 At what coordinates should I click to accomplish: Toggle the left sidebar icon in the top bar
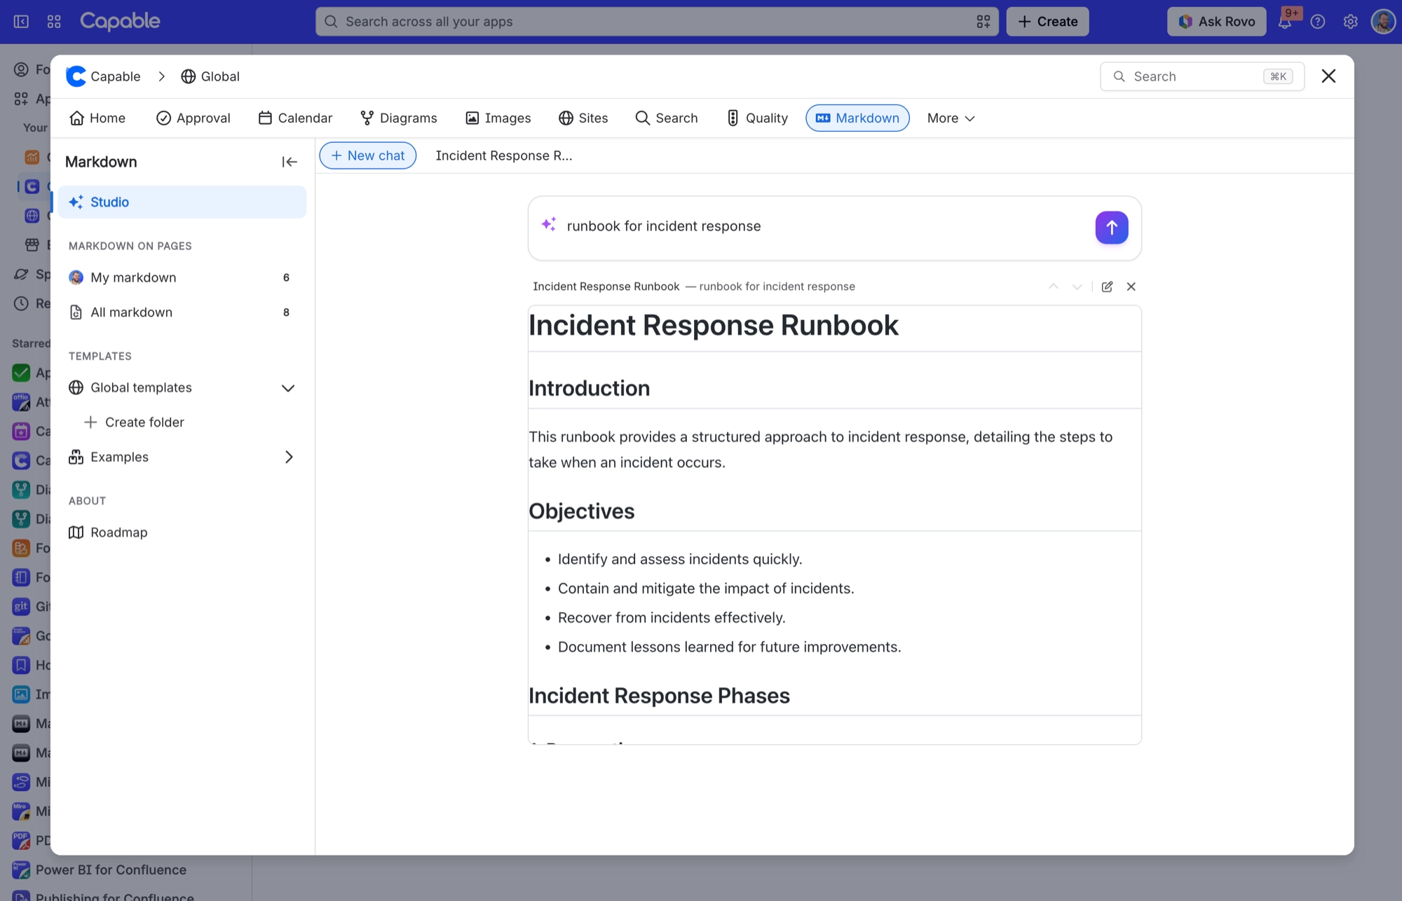pyautogui.click(x=21, y=21)
